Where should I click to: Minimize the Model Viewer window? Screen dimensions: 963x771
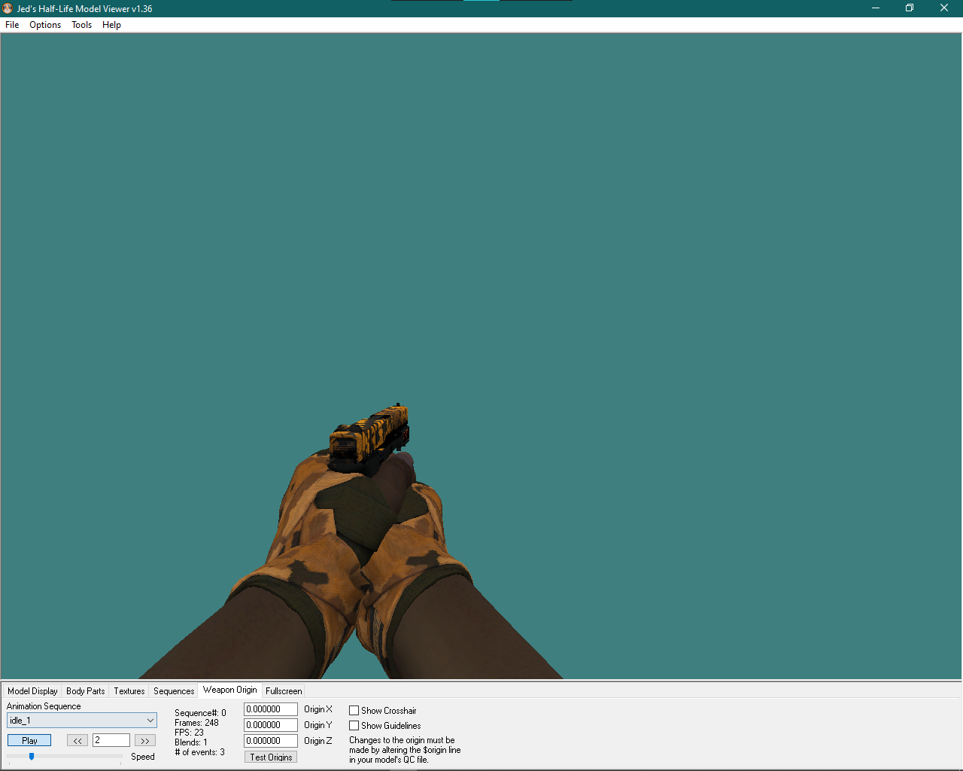click(876, 8)
